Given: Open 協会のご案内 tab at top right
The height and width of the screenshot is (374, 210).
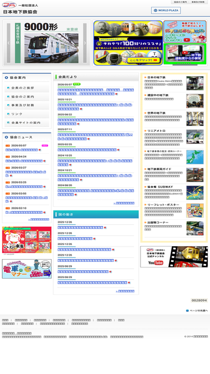Looking at the screenshot, I should pos(180,2).
